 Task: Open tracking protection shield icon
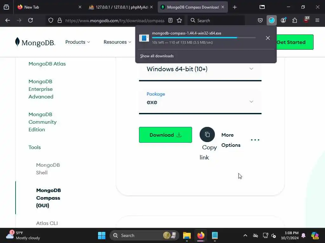51,20
